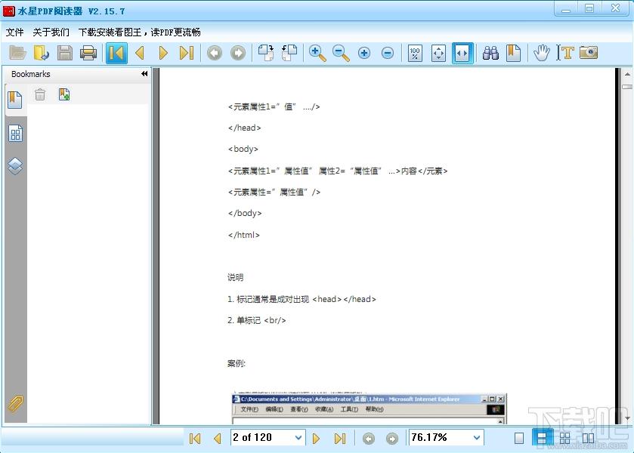Take a snapshot with camera icon
This screenshot has height=453, width=634.
point(589,53)
